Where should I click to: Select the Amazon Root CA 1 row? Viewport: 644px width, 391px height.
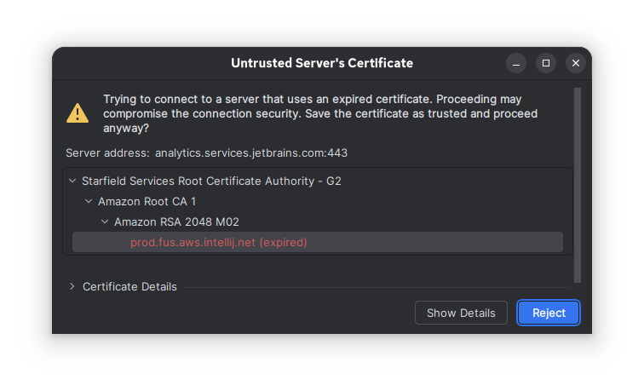[x=318, y=201]
